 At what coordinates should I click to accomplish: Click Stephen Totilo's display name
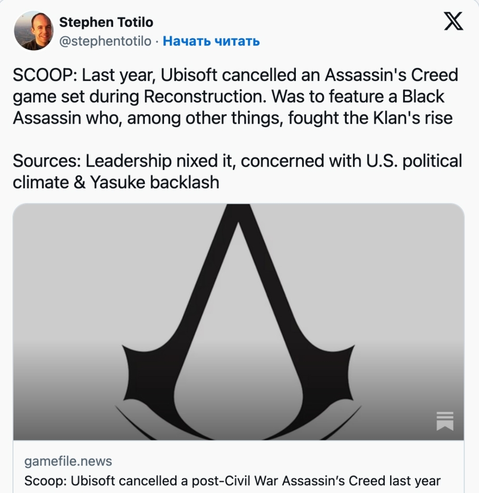105,22
